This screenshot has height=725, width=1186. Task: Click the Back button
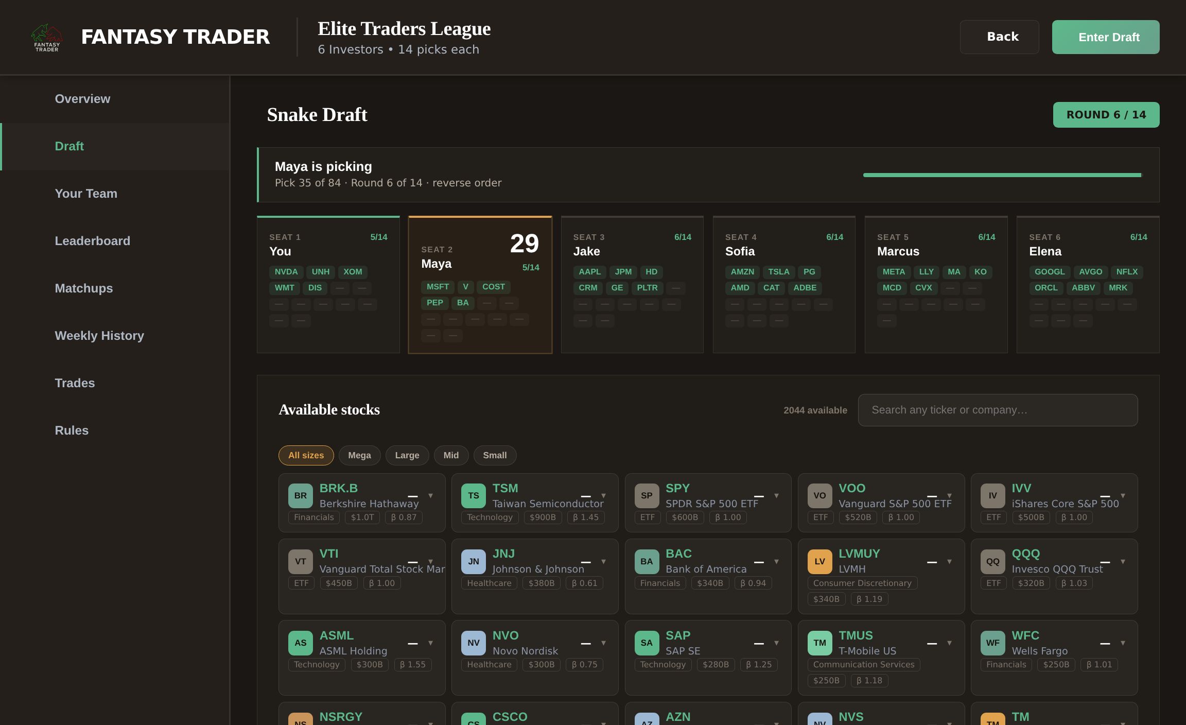(999, 37)
